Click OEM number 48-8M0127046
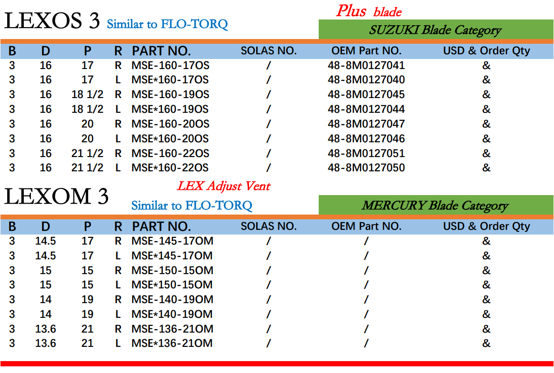The width and height of the screenshot is (554, 373). 366,138
